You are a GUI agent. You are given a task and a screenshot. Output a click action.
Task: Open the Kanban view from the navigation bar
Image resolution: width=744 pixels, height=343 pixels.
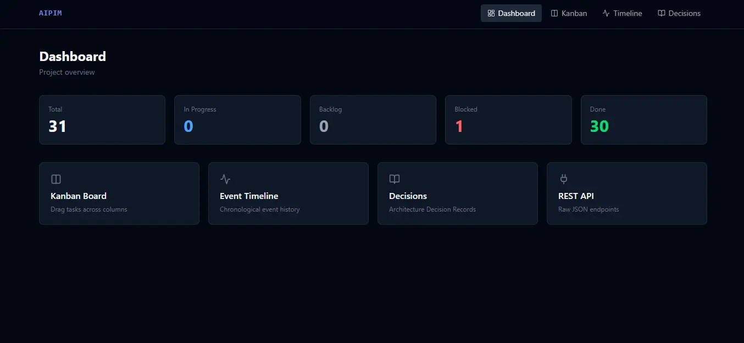coord(569,13)
